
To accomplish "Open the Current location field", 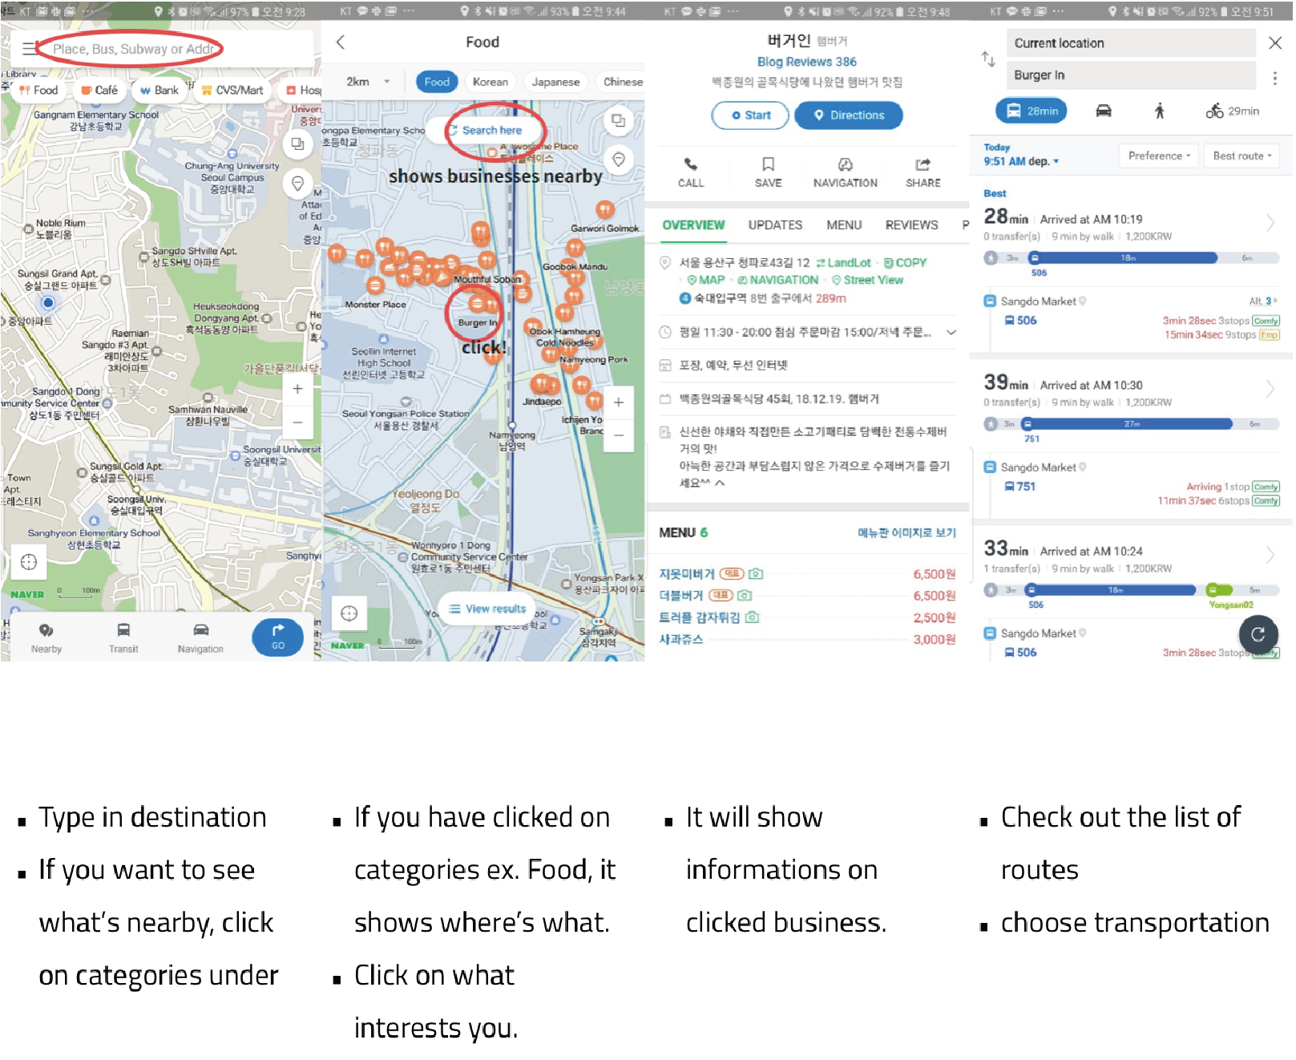I will point(1131,43).
